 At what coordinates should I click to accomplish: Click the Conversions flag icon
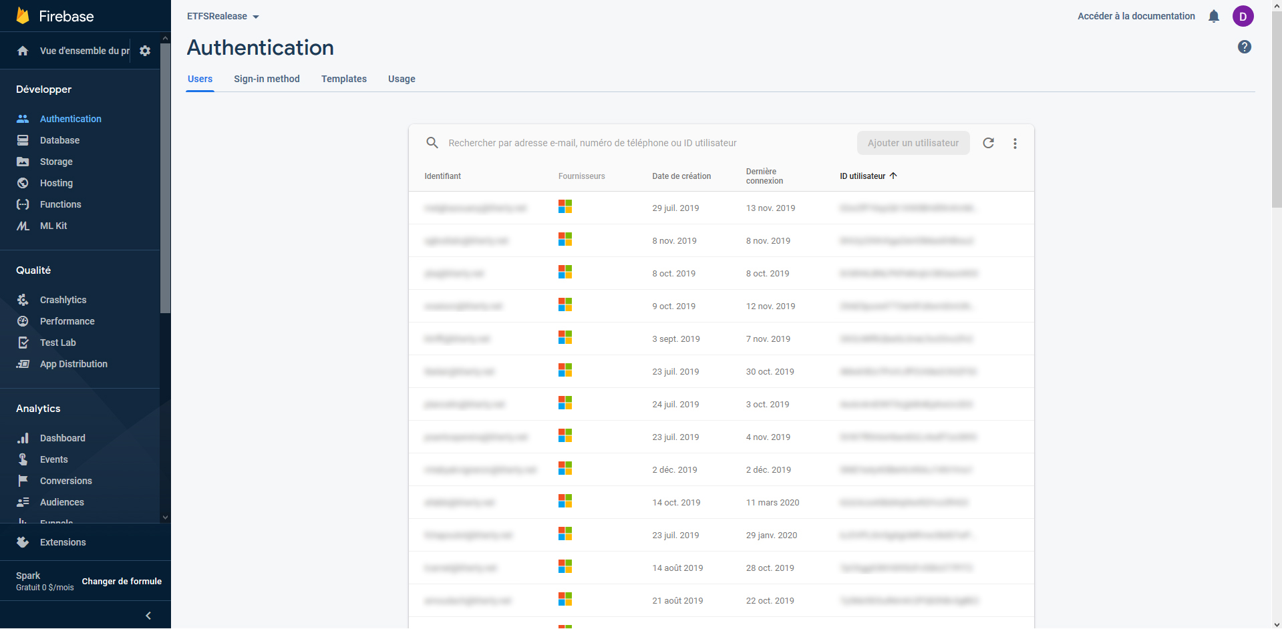click(x=23, y=481)
